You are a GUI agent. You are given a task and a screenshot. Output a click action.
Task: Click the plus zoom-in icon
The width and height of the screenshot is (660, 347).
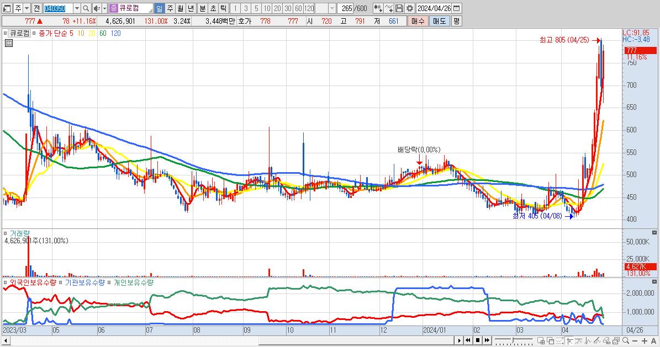[x=645, y=340]
